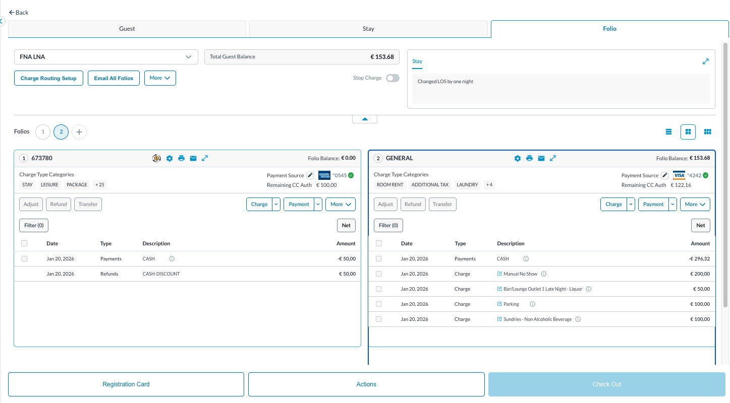Expand the More menu beside Email All Folios
The image size is (730, 403).
pyautogui.click(x=160, y=78)
